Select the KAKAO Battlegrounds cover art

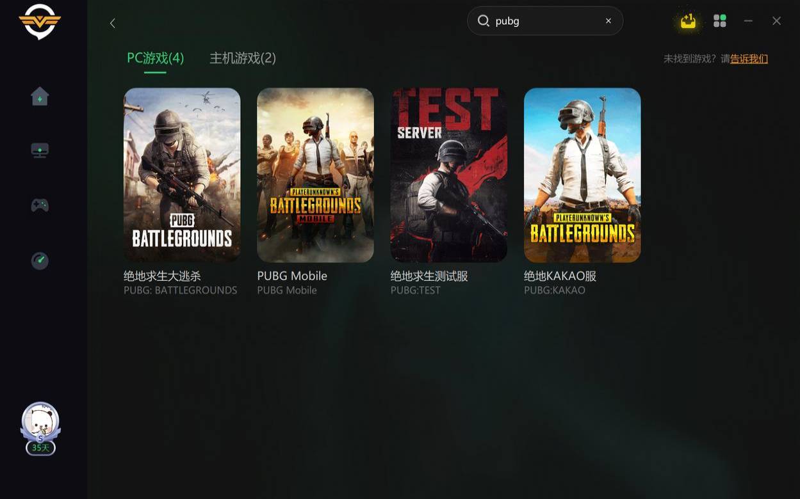pyautogui.click(x=582, y=175)
